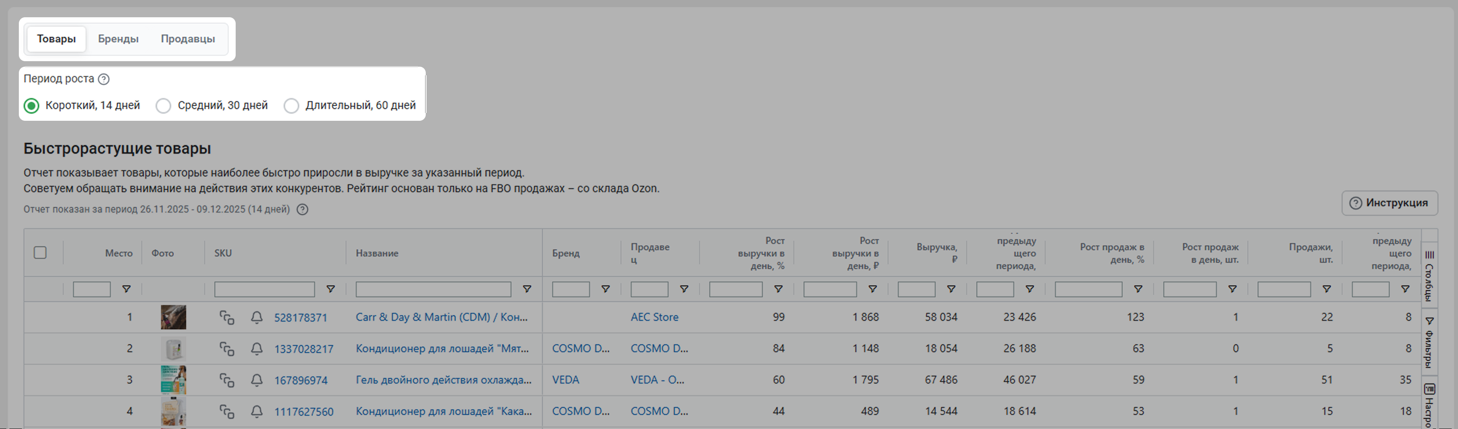Switch to the Бренды tab
Viewport: 1458px width, 429px height.
(x=118, y=39)
